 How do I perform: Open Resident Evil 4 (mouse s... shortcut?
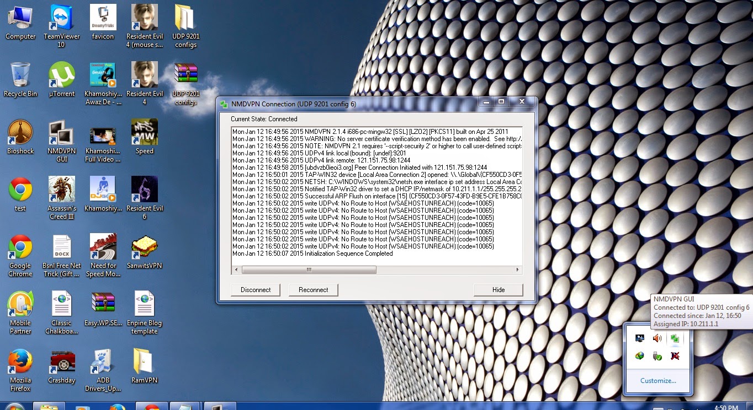pos(145,26)
